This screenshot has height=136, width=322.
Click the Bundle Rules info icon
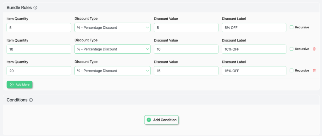(x=35, y=7)
